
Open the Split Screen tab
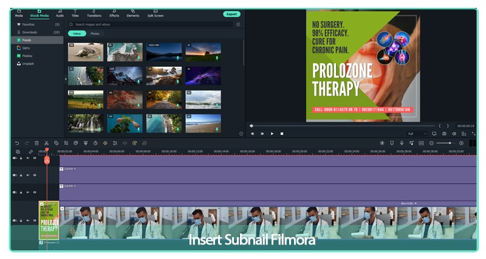(x=156, y=13)
